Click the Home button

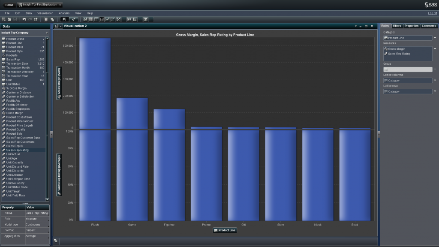click(9, 5)
